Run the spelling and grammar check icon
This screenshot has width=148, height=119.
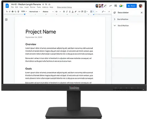pyautogui.click(x=16, y=11)
